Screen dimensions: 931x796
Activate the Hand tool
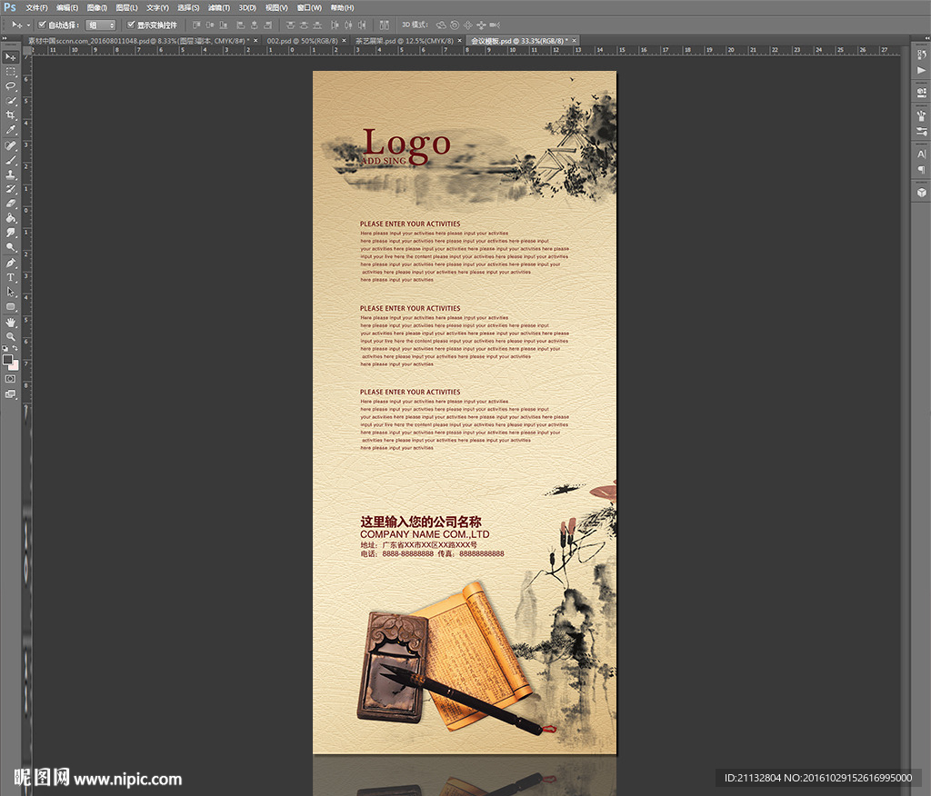11,322
